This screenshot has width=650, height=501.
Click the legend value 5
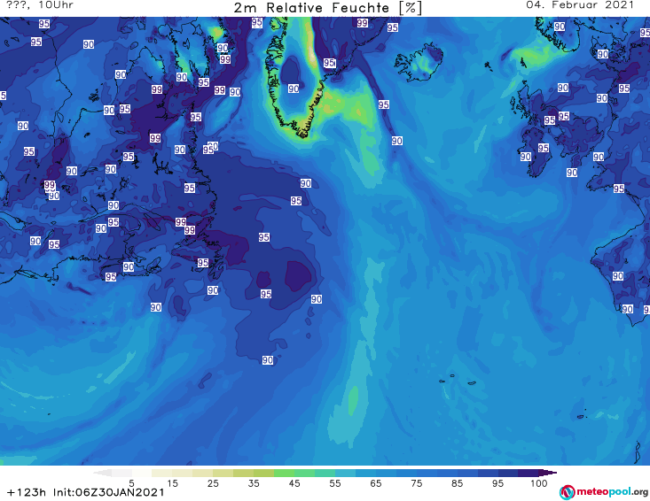pyautogui.click(x=131, y=483)
